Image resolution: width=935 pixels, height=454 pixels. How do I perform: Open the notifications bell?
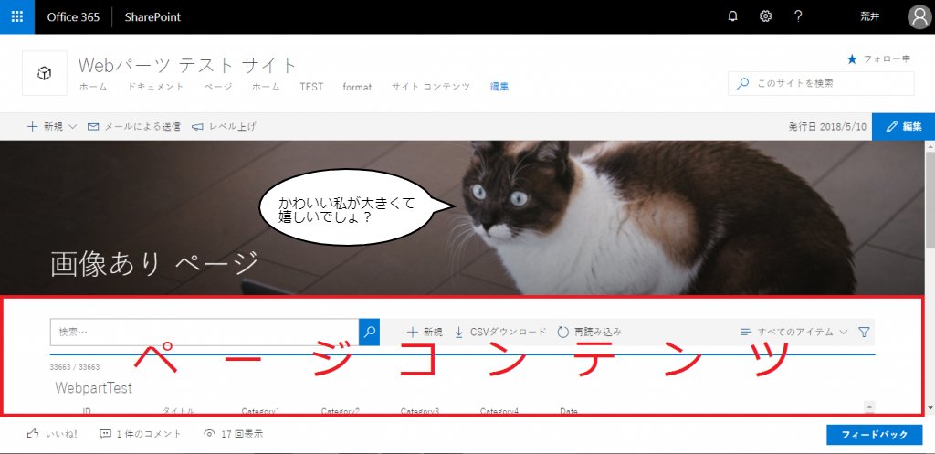pyautogui.click(x=732, y=16)
